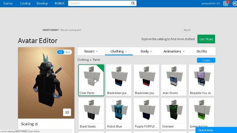
Task: Expand the Animations dropdown
Action: 174,51
